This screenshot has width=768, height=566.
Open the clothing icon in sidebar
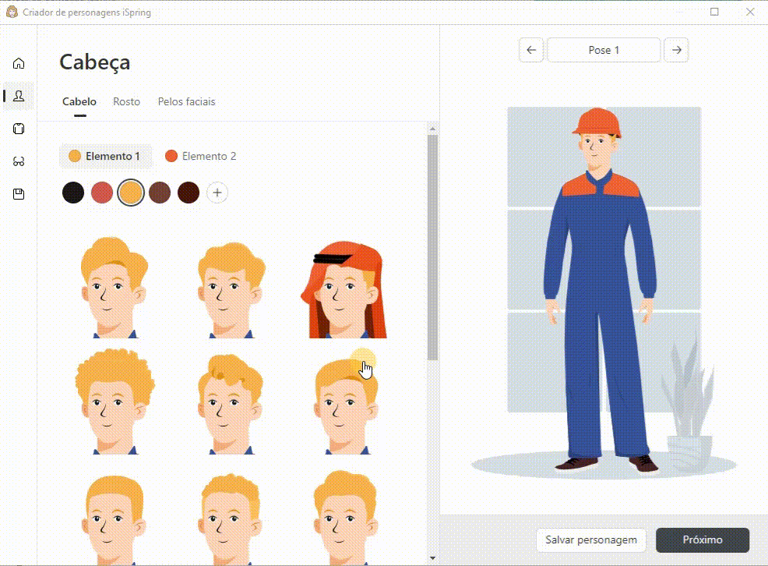pos(19,129)
